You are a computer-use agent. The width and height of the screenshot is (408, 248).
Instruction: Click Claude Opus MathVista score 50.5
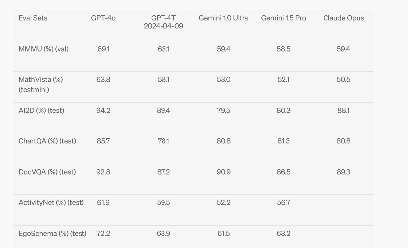click(343, 79)
